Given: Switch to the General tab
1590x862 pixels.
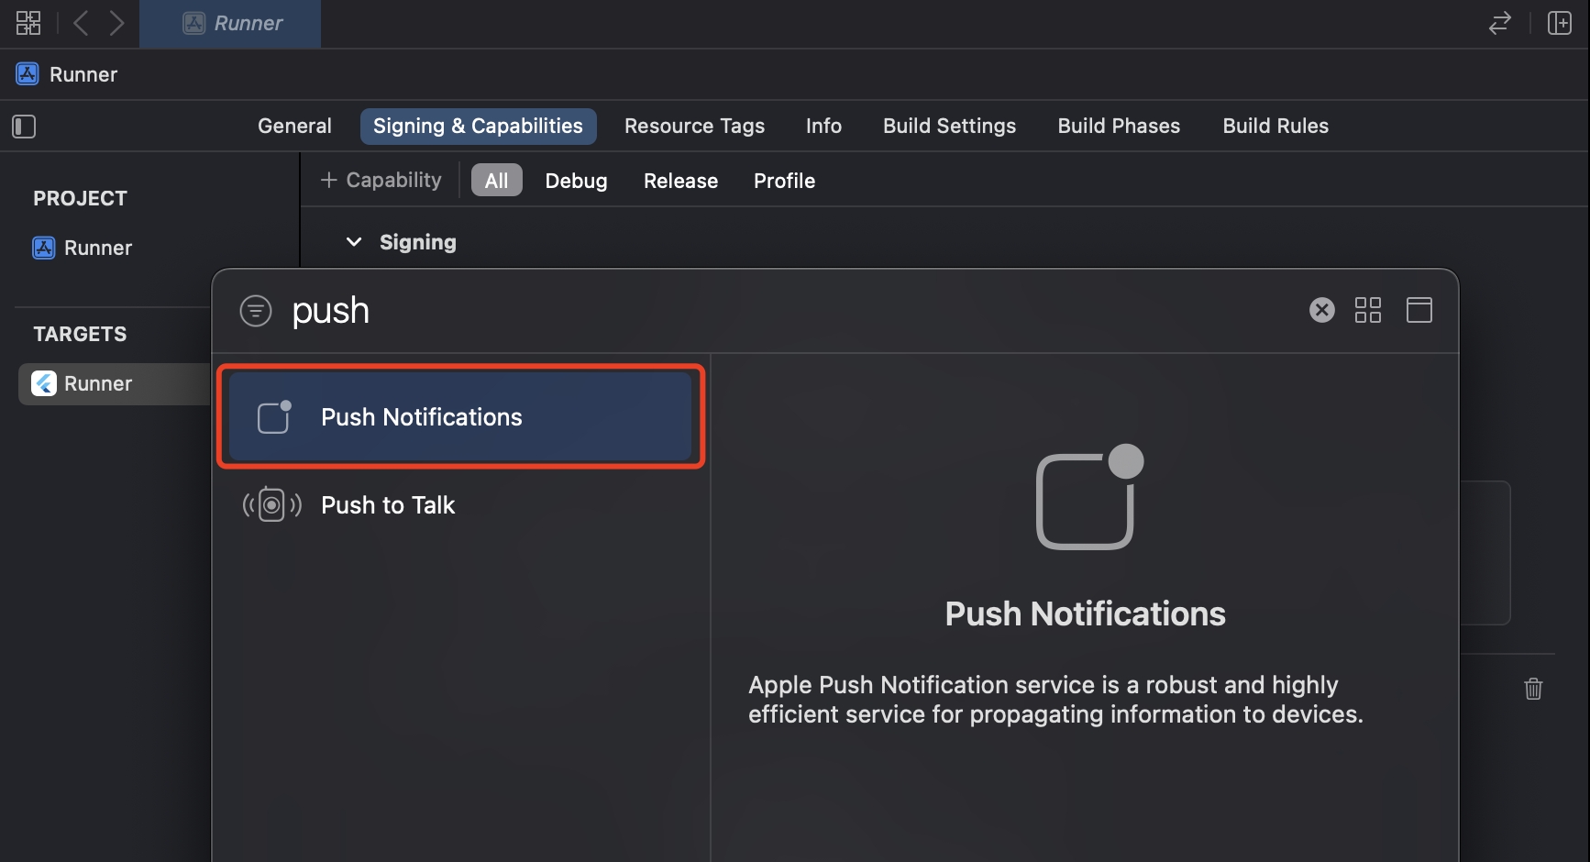Looking at the screenshot, I should click(x=294, y=127).
